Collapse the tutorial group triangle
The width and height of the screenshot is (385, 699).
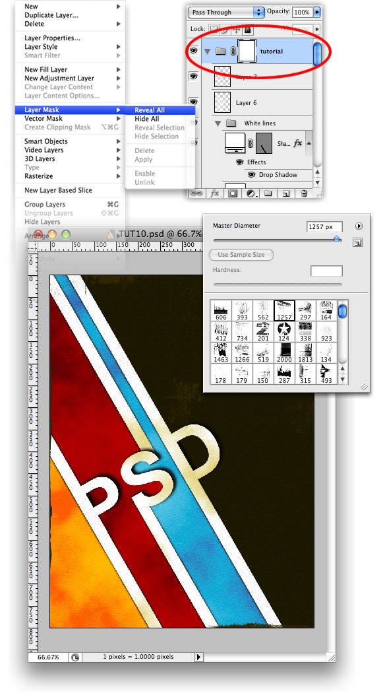pos(208,51)
